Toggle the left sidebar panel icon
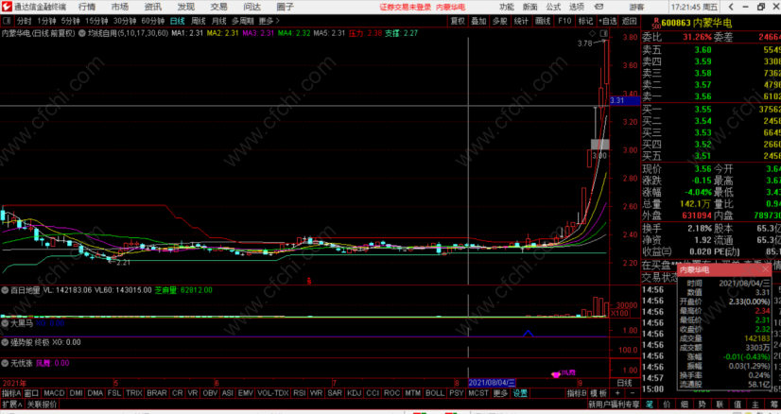 pos(7,21)
